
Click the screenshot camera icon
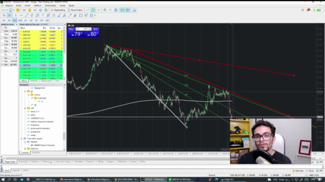click(134, 10)
